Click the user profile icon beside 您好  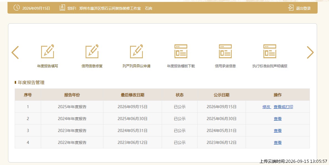click(x=62, y=8)
